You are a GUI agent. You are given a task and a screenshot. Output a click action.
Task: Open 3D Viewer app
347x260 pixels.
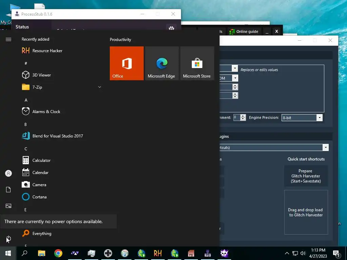point(62,75)
